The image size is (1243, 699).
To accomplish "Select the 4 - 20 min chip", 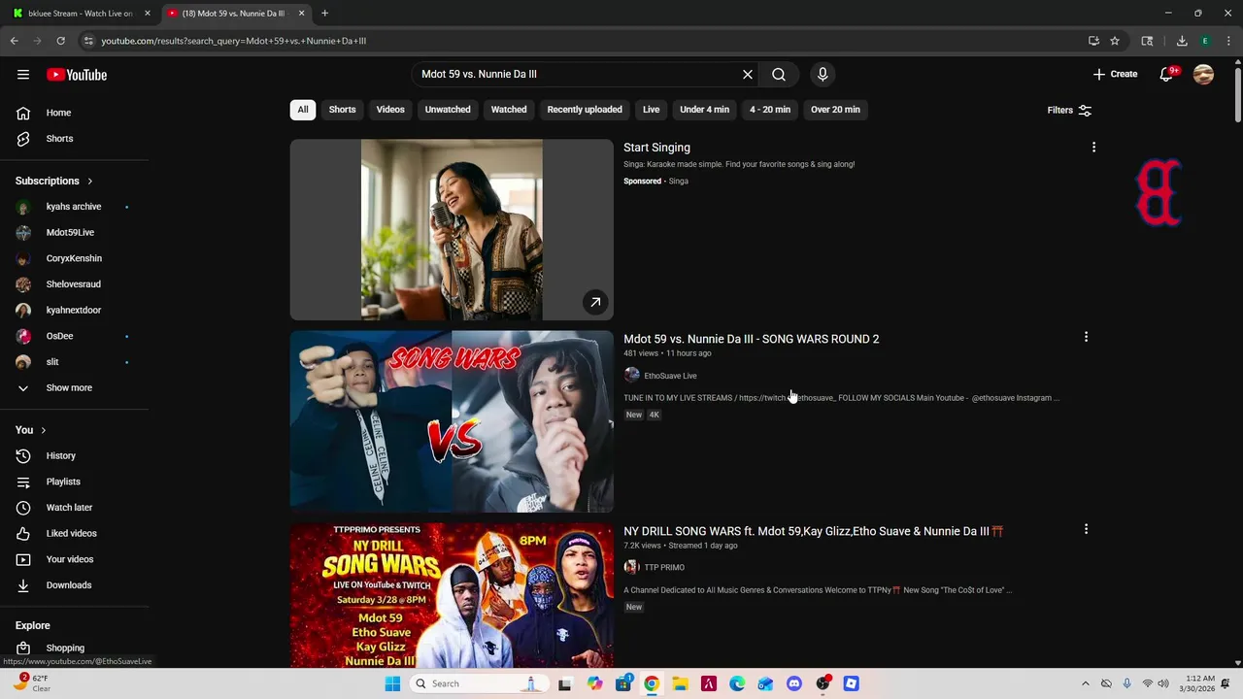I will 770,110.
